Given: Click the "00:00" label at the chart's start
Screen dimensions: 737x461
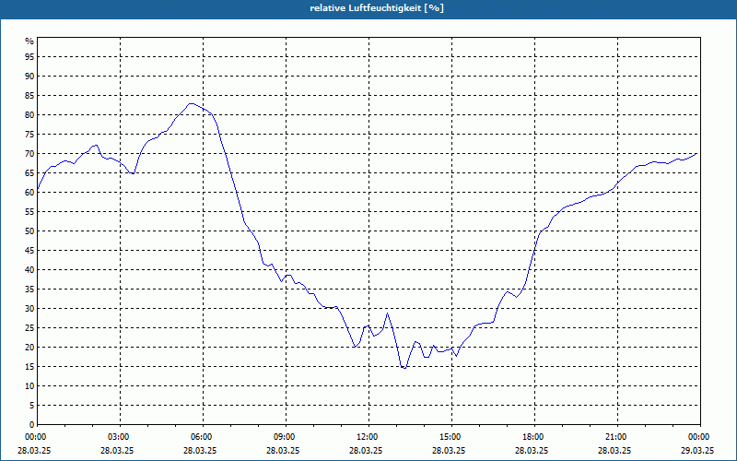Looking at the screenshot, I should [x=35, y=437].
